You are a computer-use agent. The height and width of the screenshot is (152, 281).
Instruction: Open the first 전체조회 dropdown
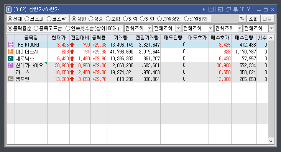138,28
